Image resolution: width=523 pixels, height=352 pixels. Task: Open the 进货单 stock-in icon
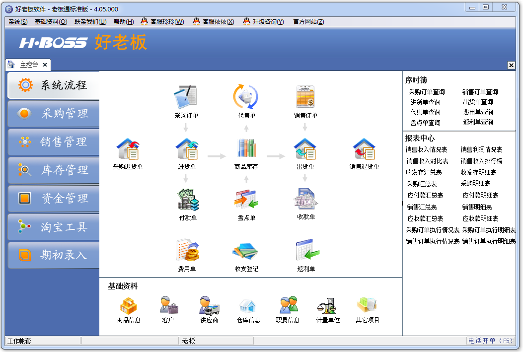(x=187, y=148)
